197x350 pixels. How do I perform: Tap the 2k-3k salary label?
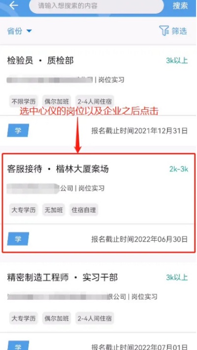coord(179,169)
